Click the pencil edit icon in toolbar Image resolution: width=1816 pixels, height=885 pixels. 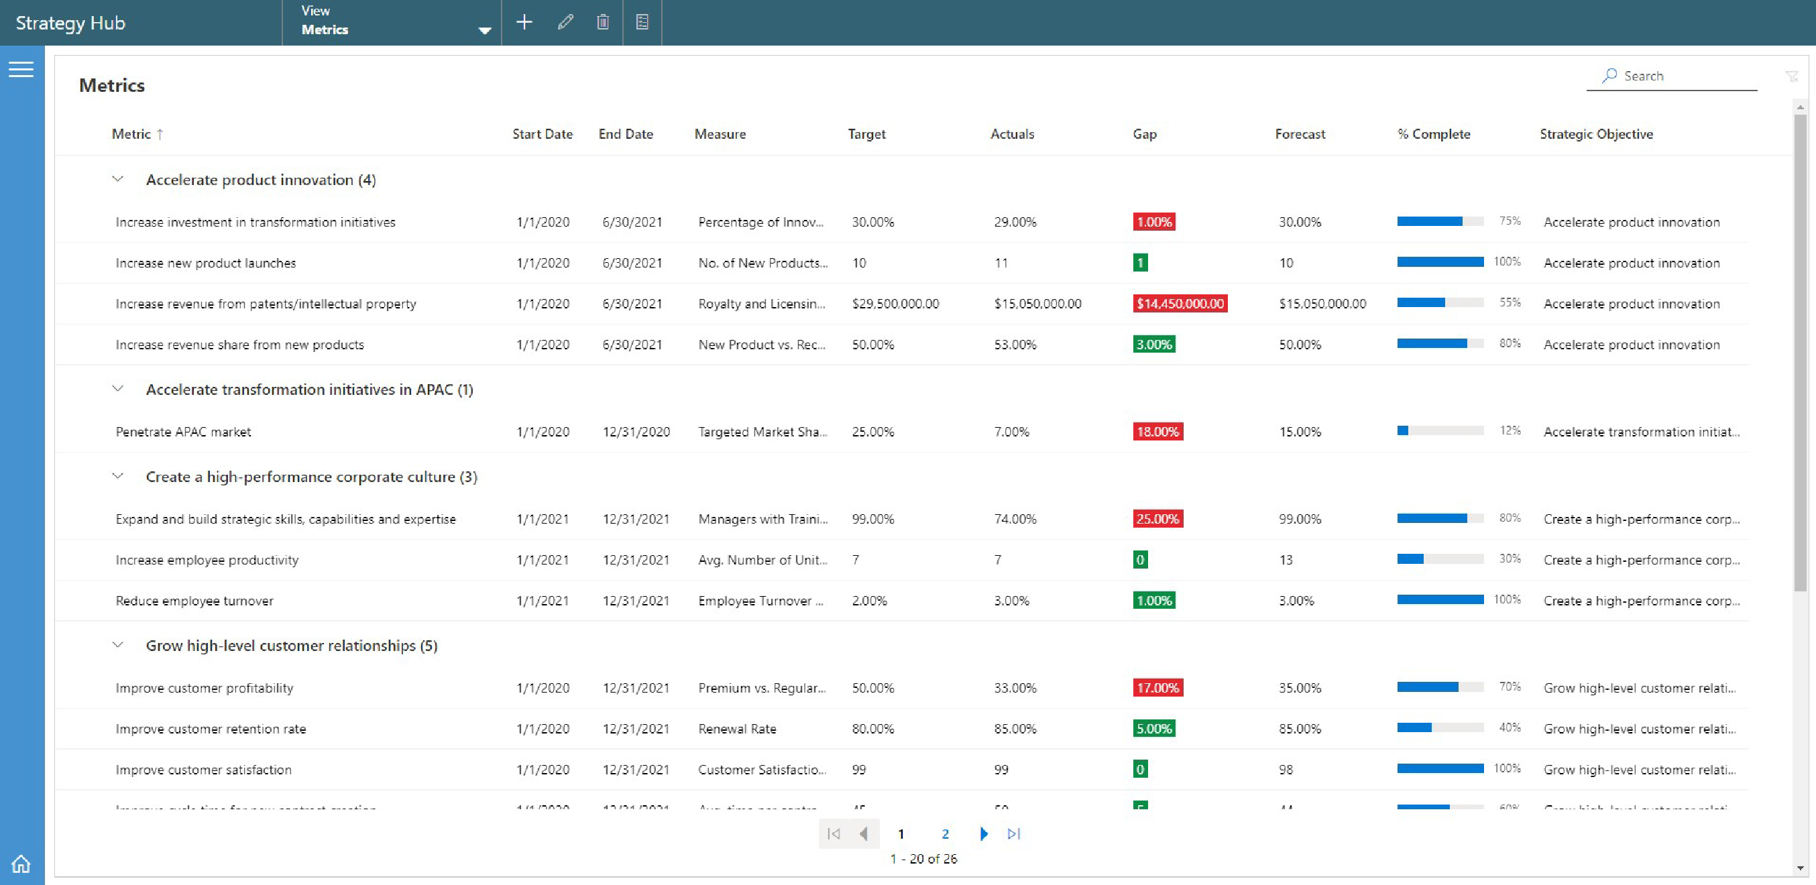565,23
